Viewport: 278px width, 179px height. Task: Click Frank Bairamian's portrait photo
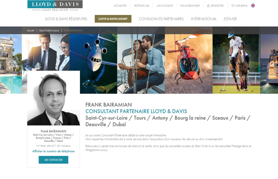[53, 98]
